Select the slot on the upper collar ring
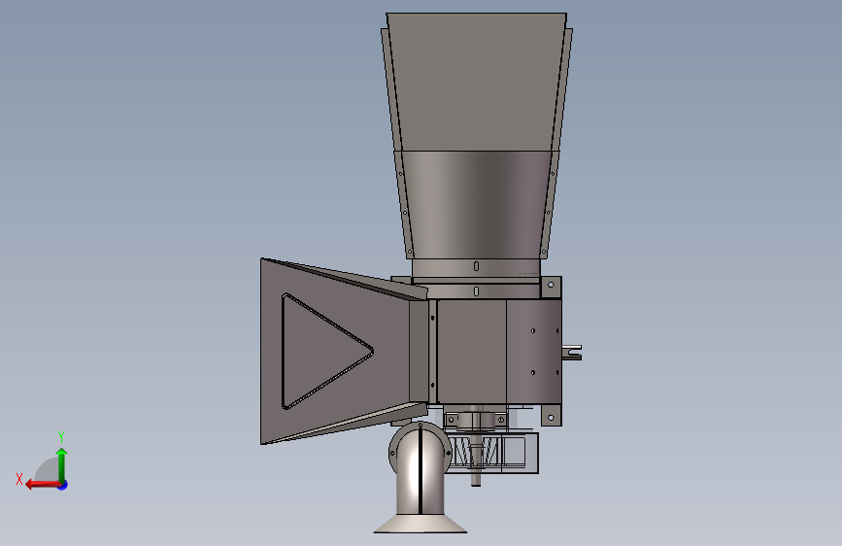 pos(476,266)
